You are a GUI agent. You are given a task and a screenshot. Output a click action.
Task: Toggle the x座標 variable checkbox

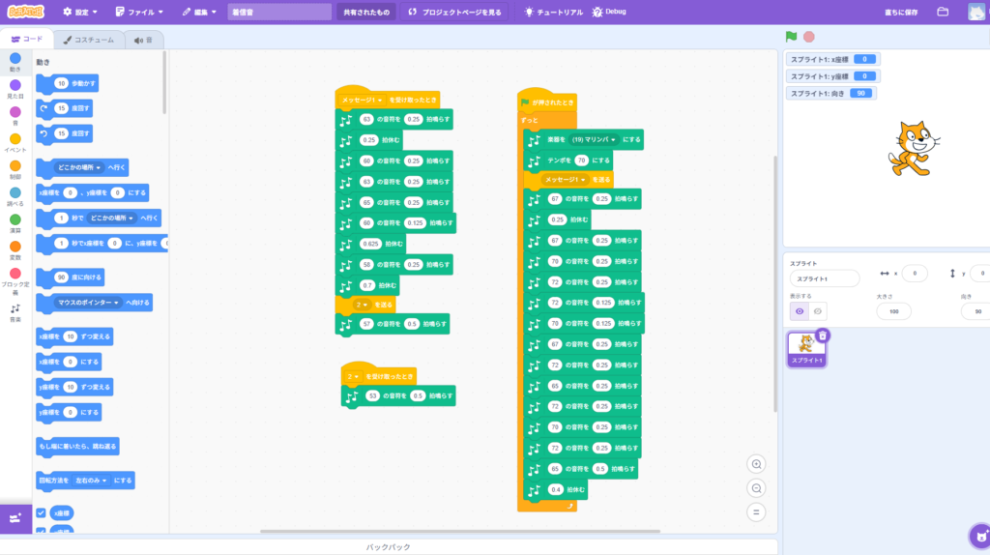coord(41,512)
